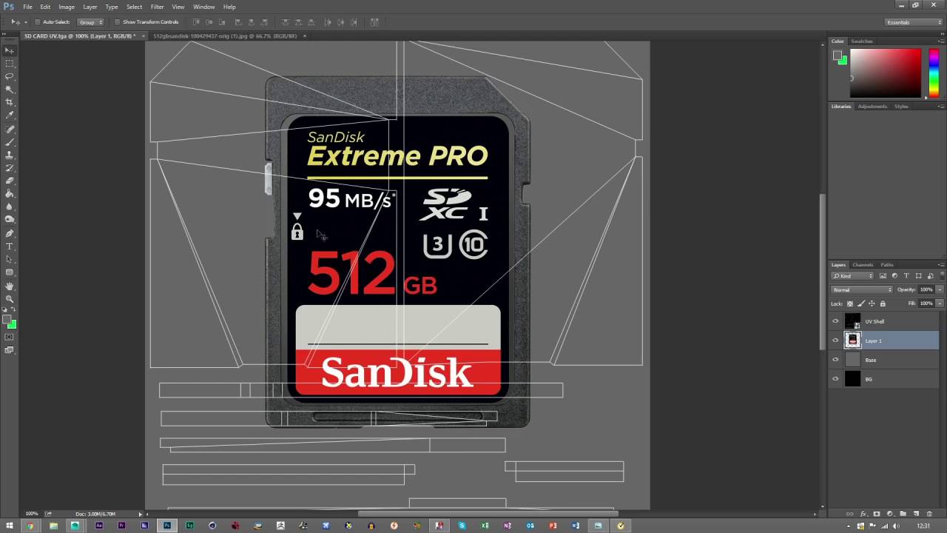Select the Path Selection tool
Image resolution: width=947 pixels, height=533 pixels.
point(10,259)
